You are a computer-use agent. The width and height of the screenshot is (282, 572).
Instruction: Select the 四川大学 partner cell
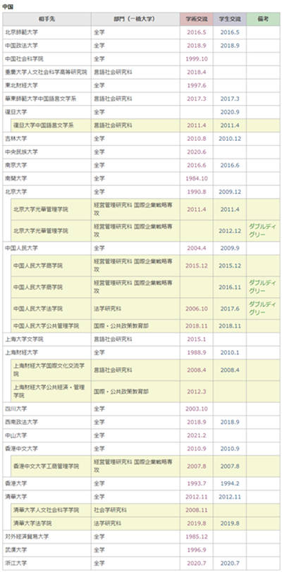47,409
